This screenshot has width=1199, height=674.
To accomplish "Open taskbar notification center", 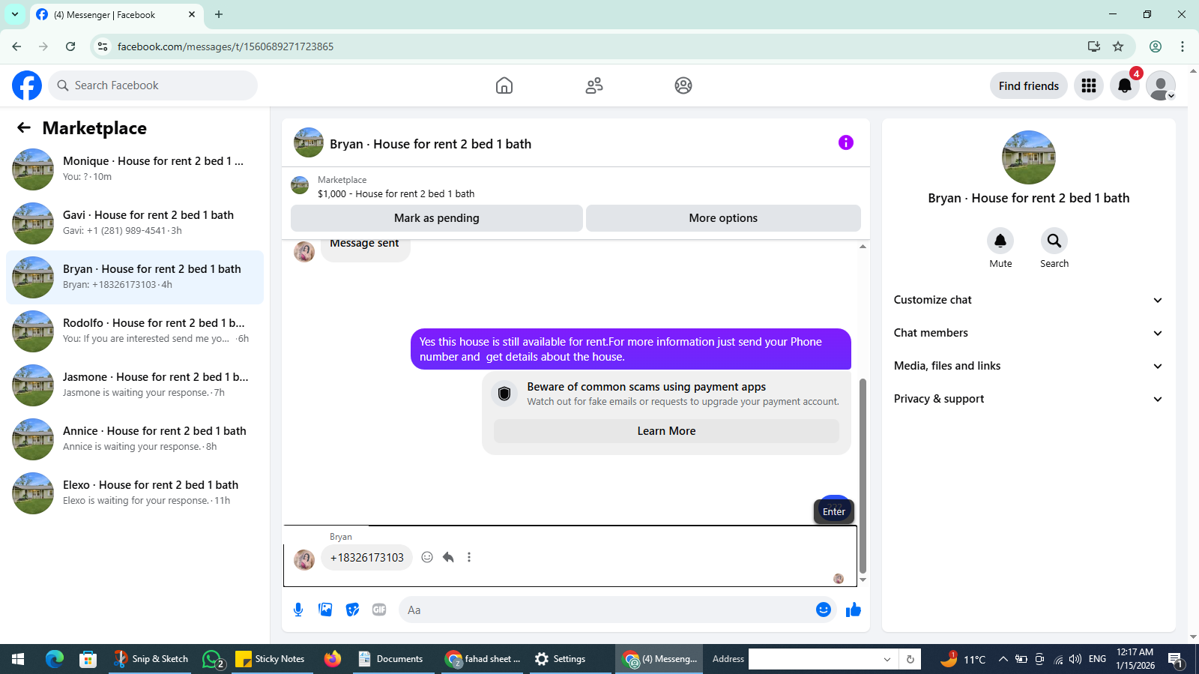I will (x=1175, y=660).
